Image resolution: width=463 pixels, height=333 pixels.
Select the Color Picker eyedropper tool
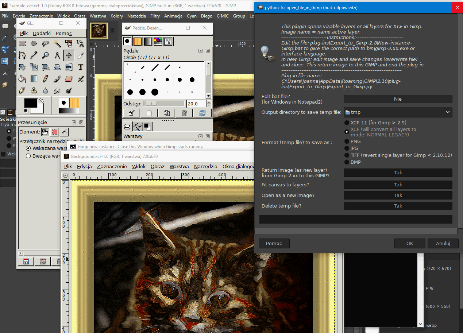pos(34,55)
